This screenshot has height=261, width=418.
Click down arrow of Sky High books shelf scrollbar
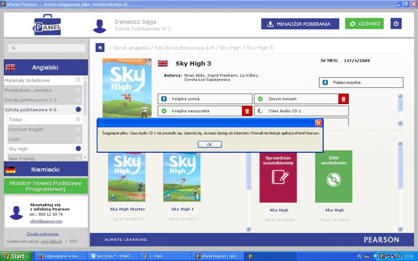[248, 229]
